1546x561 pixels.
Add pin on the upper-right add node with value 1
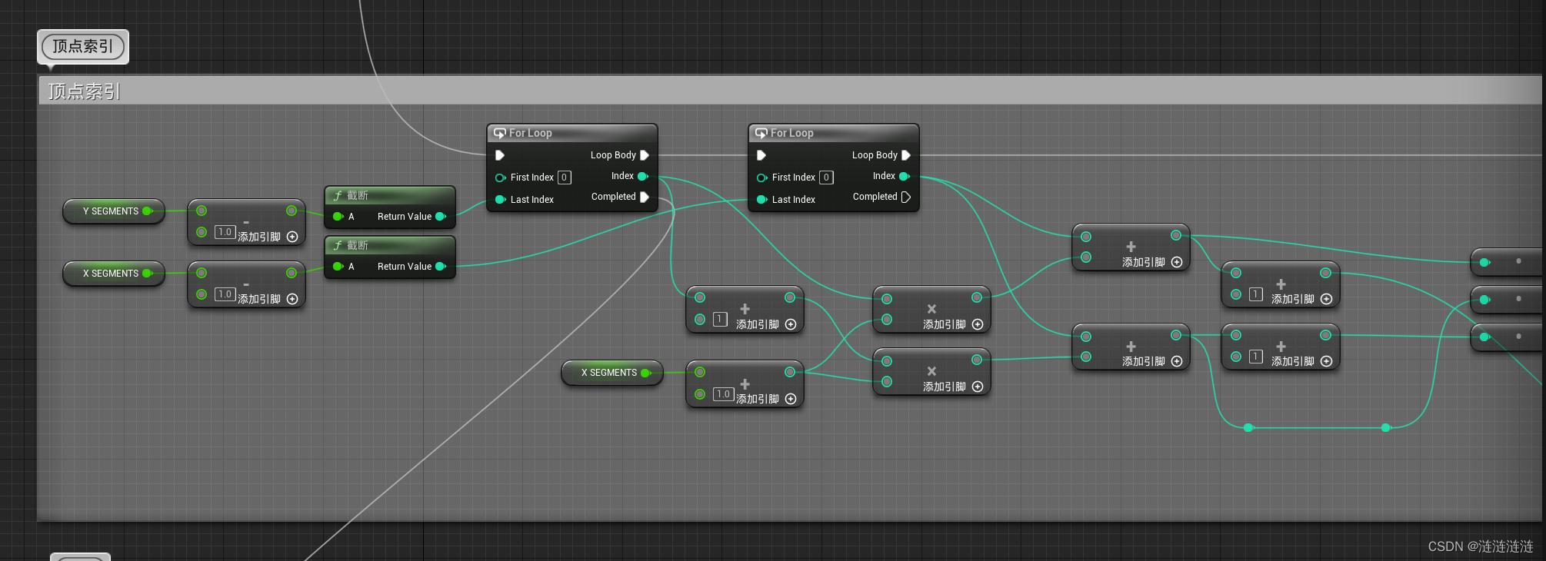[1327, 299]
